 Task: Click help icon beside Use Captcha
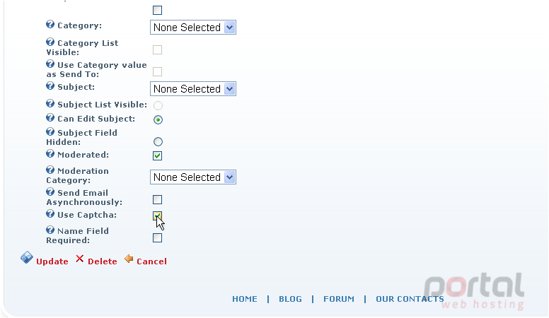50,213
